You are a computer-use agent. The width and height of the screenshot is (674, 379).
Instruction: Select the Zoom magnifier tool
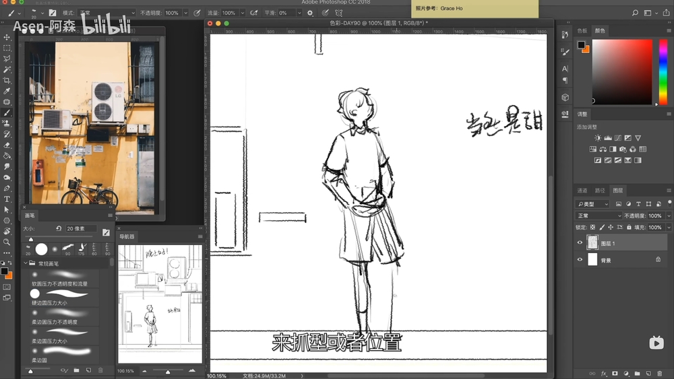pyautogui.click(x=7, y=242)
